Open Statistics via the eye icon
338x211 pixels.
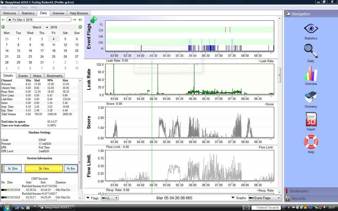pyautogui.click(x=311, y=29)
